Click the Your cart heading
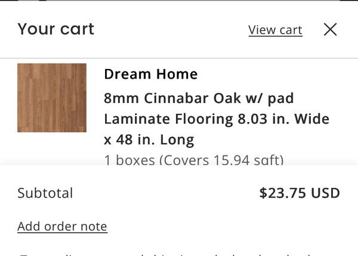Screen dimensions: 358x256 55,29
